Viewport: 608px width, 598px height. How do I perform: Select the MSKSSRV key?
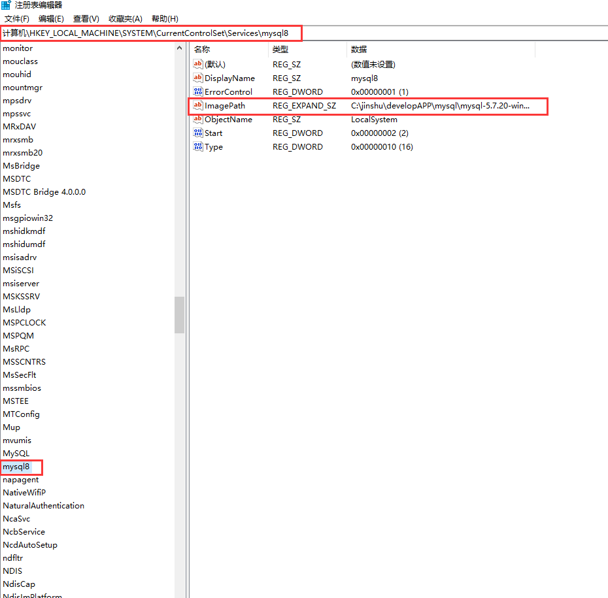point(22,297)
